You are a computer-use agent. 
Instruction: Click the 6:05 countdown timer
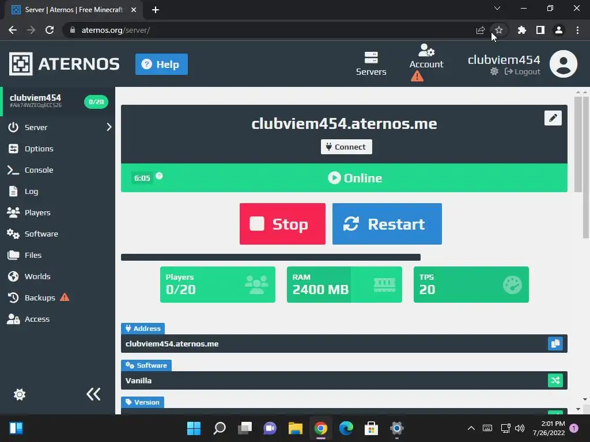click(142, 178)
